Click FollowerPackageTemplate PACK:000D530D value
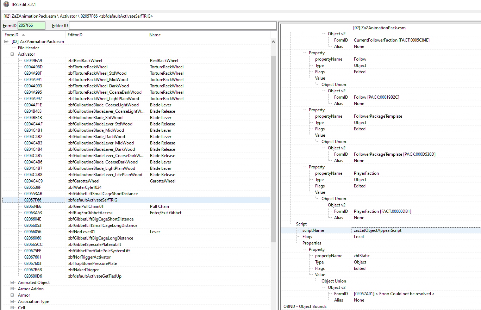Image resolution: width=481 pixels, height=310 pixels. click(394, 154)
